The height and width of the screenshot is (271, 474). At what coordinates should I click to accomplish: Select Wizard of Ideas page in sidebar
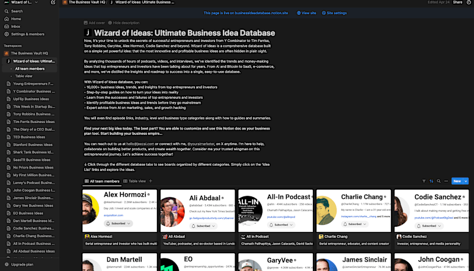click(x=29, y=61)
